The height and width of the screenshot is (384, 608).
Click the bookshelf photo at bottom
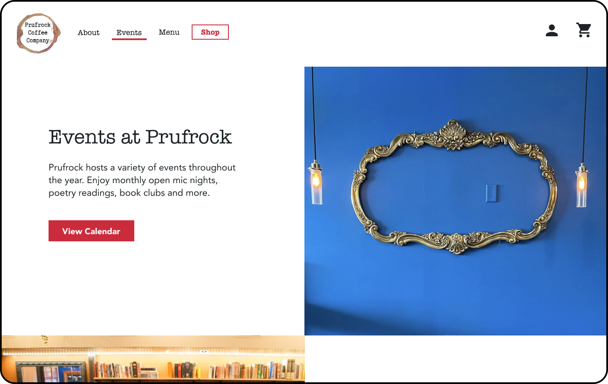153,359
